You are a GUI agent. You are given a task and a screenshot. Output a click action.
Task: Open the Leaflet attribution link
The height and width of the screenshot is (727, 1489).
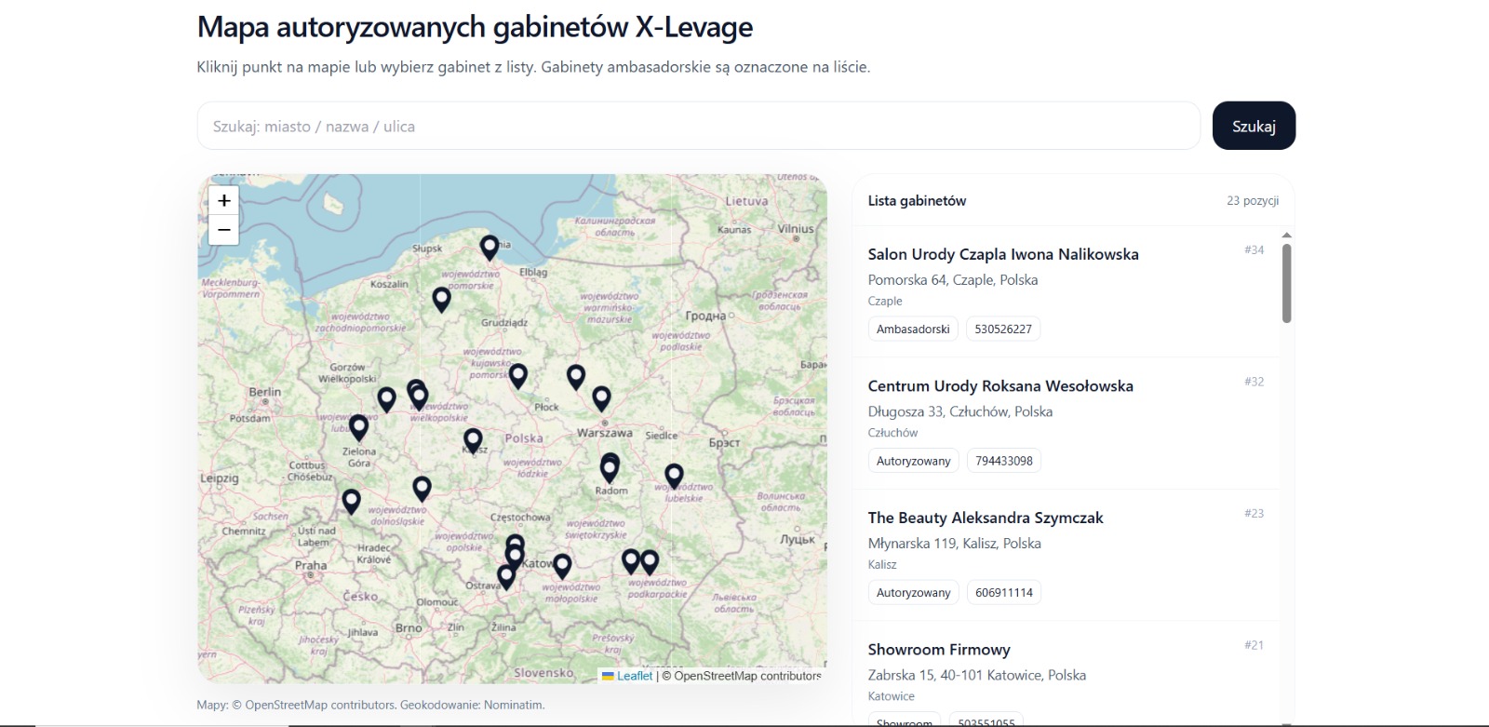coord(635,676)
